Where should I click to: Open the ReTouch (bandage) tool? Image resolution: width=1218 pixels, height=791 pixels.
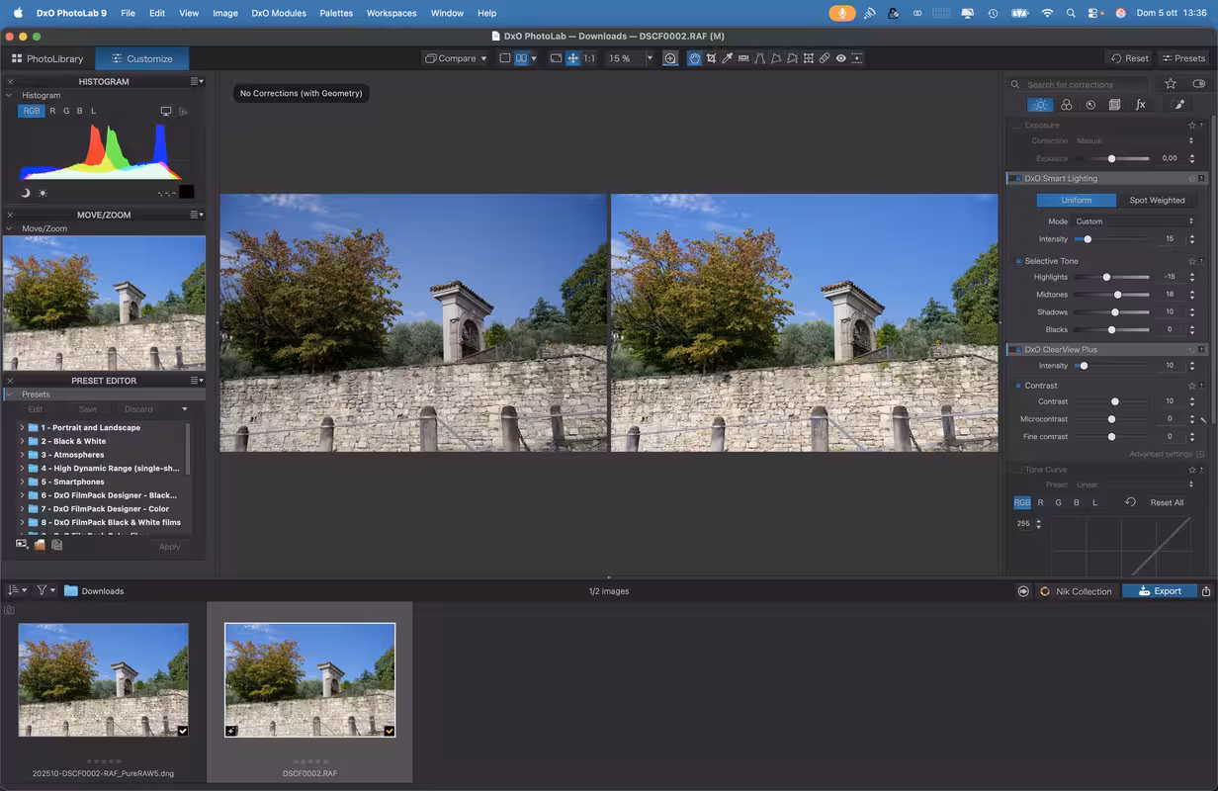825,58
